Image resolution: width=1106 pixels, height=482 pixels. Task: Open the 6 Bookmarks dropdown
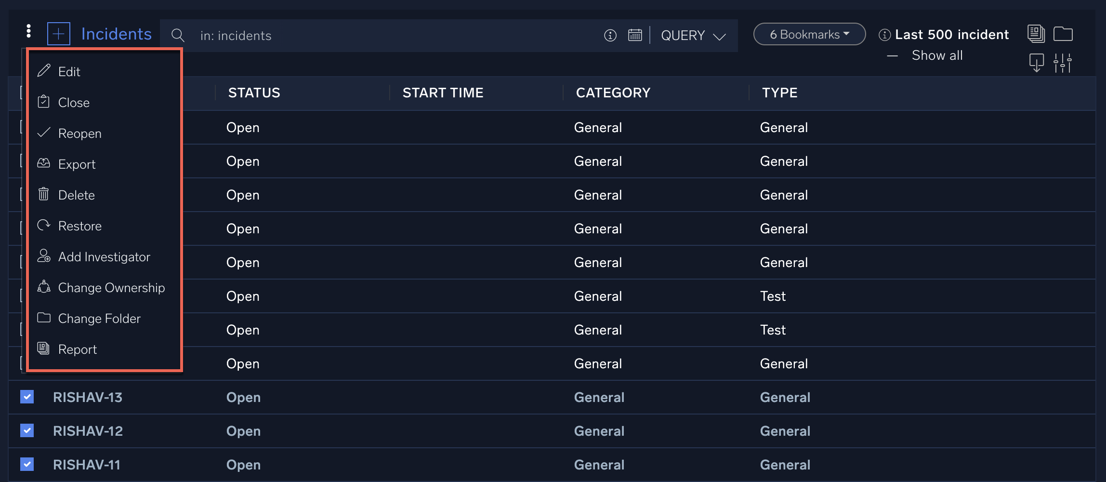tap(809, 34)
